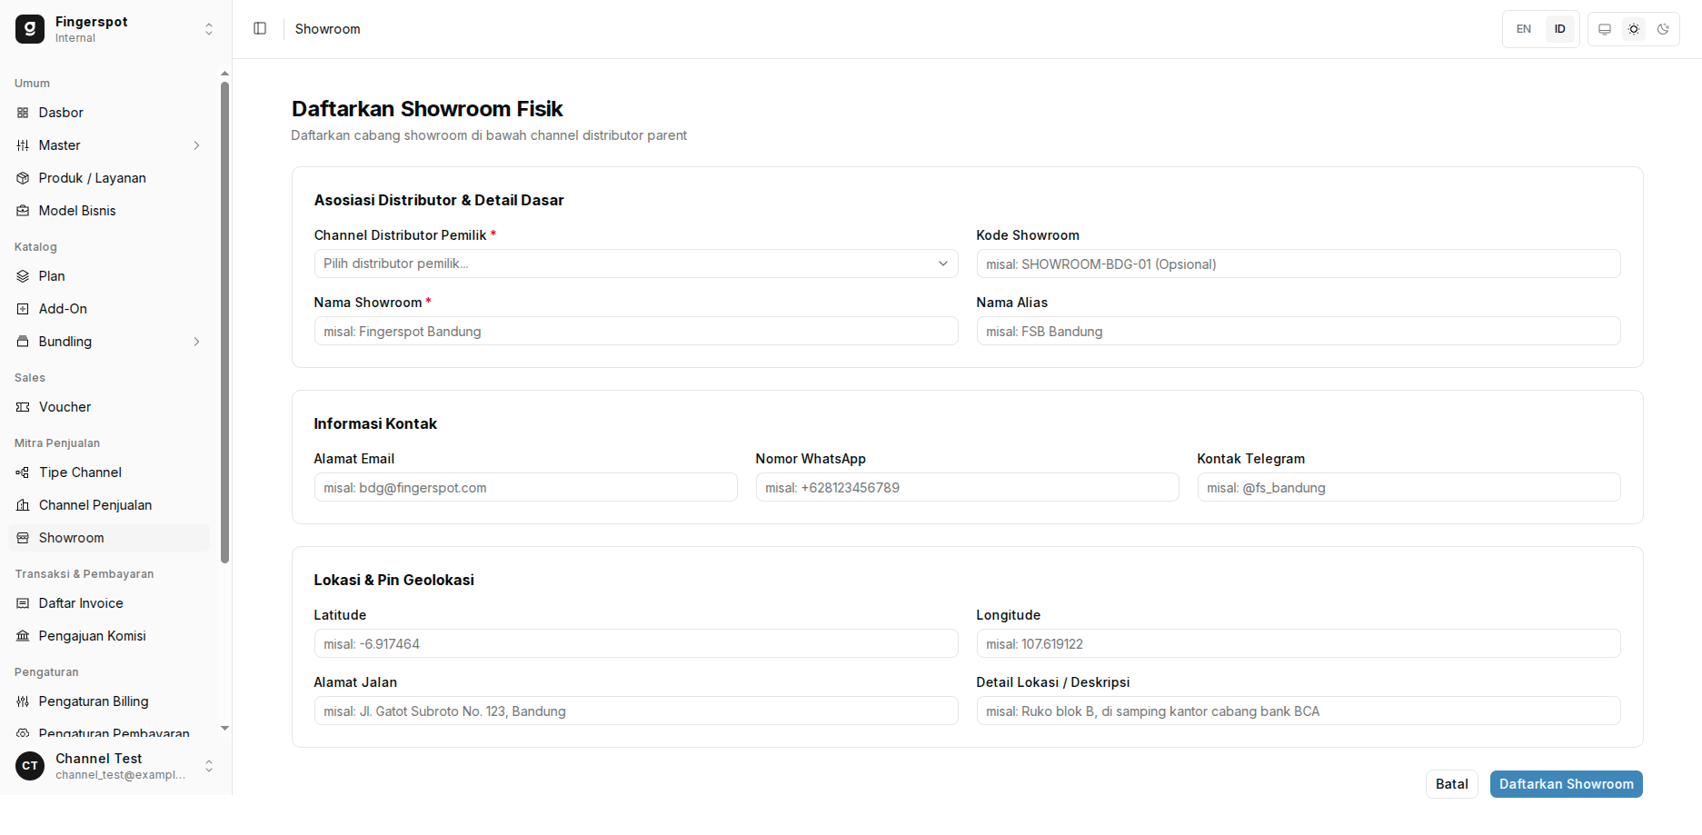This screenshot has height=835, width=1702.
Task: Open Daftar Invoice
Action: coord(109,603)
